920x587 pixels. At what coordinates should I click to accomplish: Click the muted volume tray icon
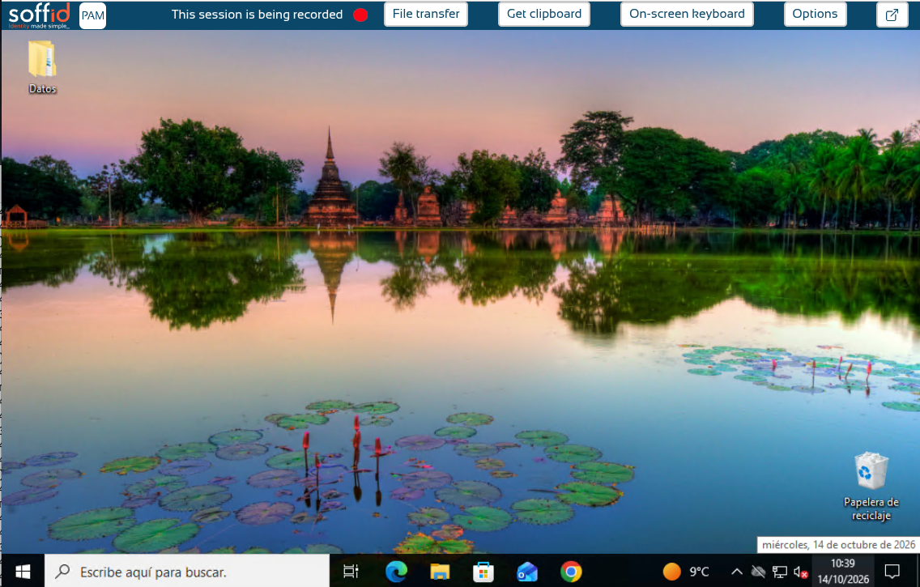[x=800, y=571]
